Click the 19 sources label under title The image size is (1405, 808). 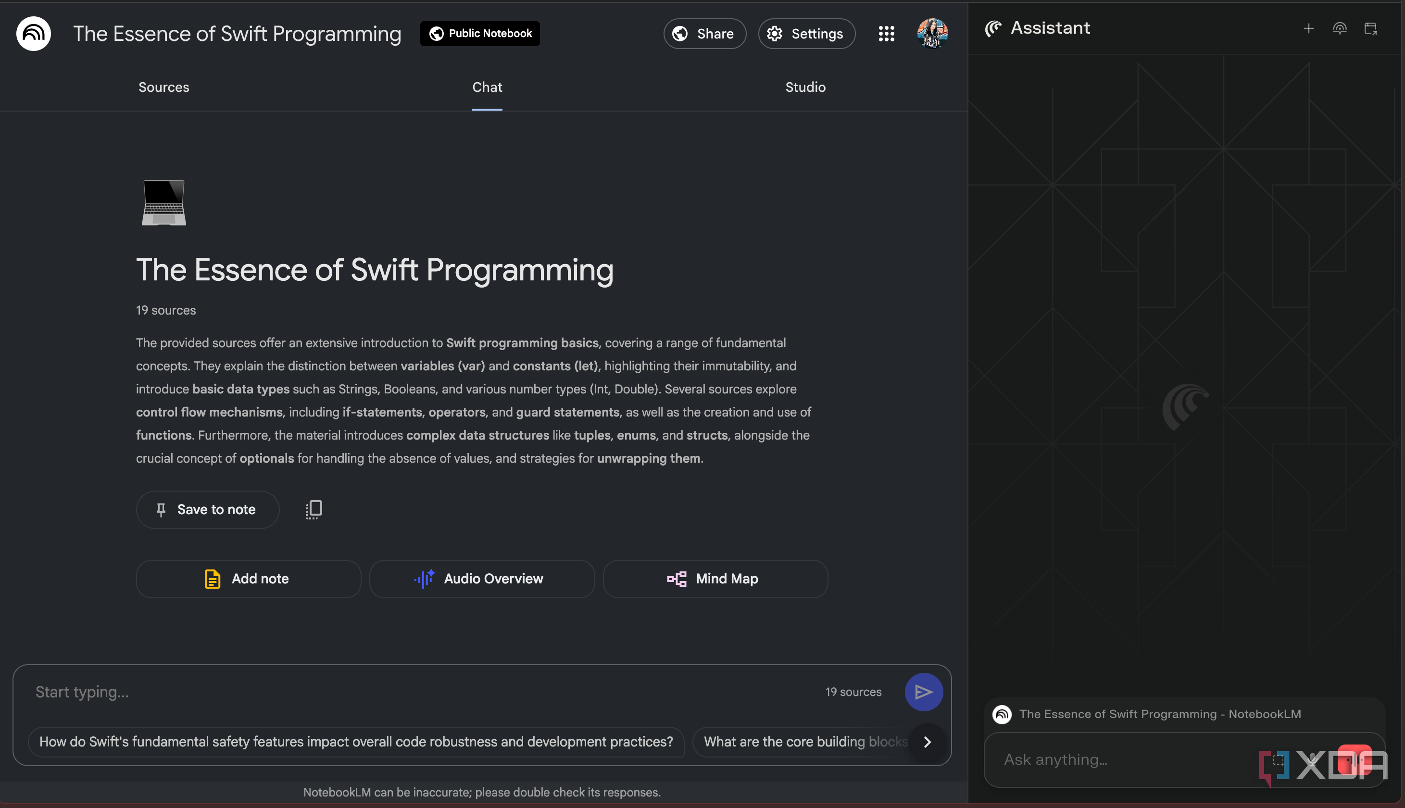coord(166,310)
